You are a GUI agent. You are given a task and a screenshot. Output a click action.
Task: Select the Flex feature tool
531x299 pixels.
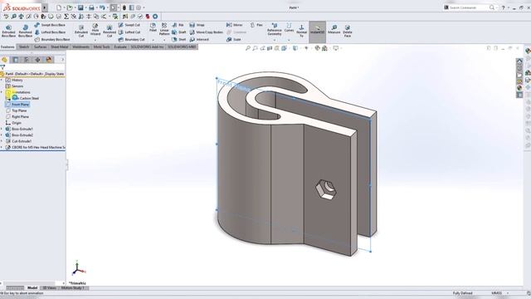[256, 25]
